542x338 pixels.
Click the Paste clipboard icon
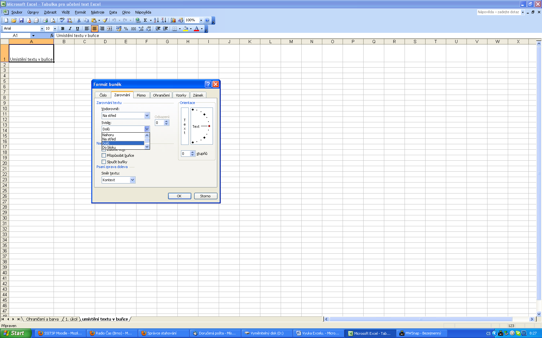point(94,20)
